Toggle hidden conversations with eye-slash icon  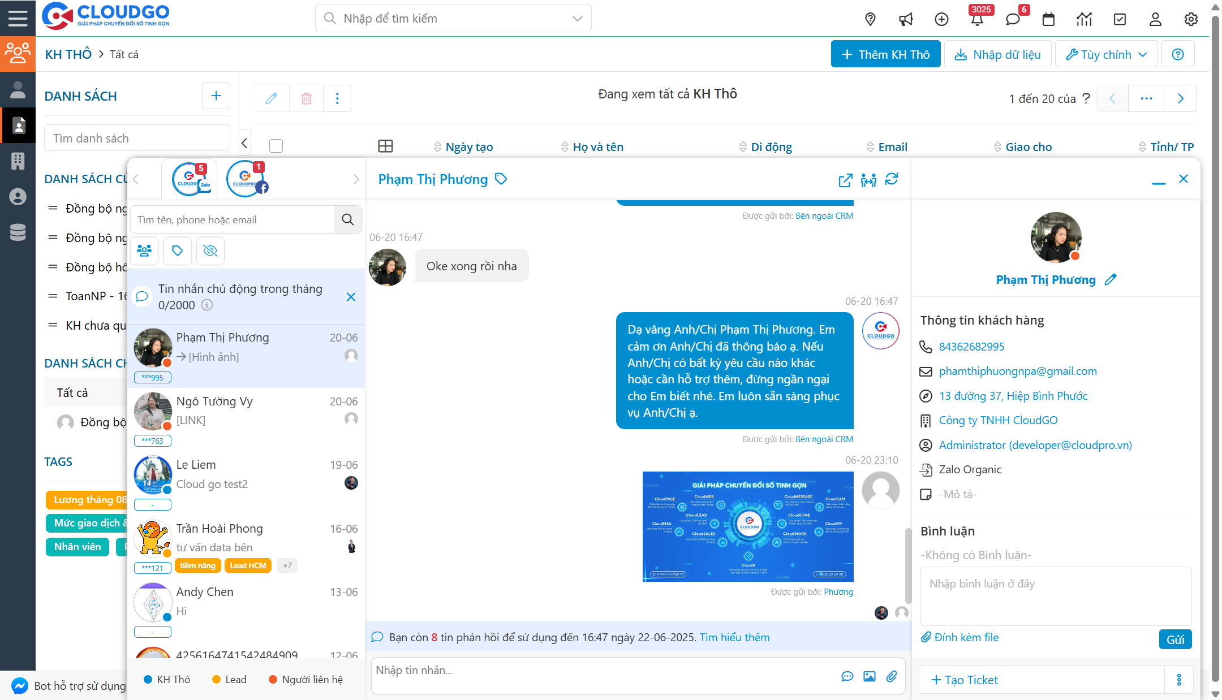click(210, 250)
